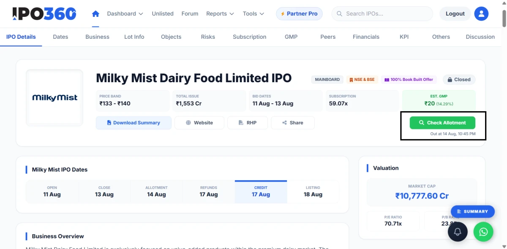Screen dimensions: 507x249
Task: Switch to the GMP tab
Action: [x=291, y=37]
